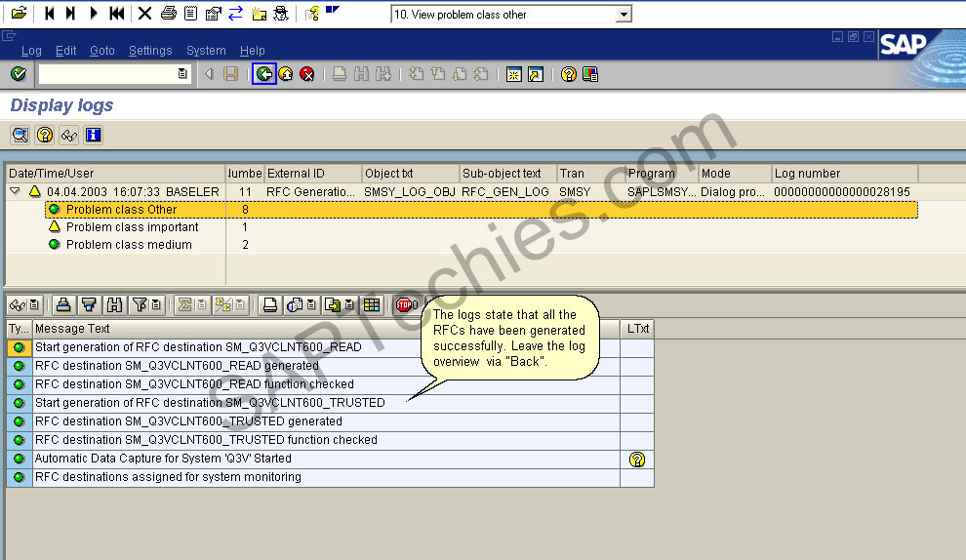This screenshot has width=966, height=560.
Task: Open the Settings menu
Action: [x=150, y=51]
